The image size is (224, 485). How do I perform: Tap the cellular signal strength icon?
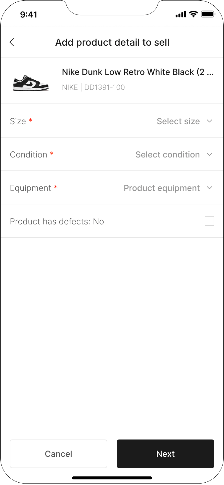coord(180,14)
